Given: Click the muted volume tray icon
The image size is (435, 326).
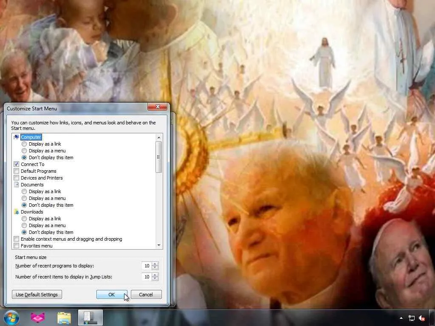Looking at the screenshot, I should pos(422,318).
